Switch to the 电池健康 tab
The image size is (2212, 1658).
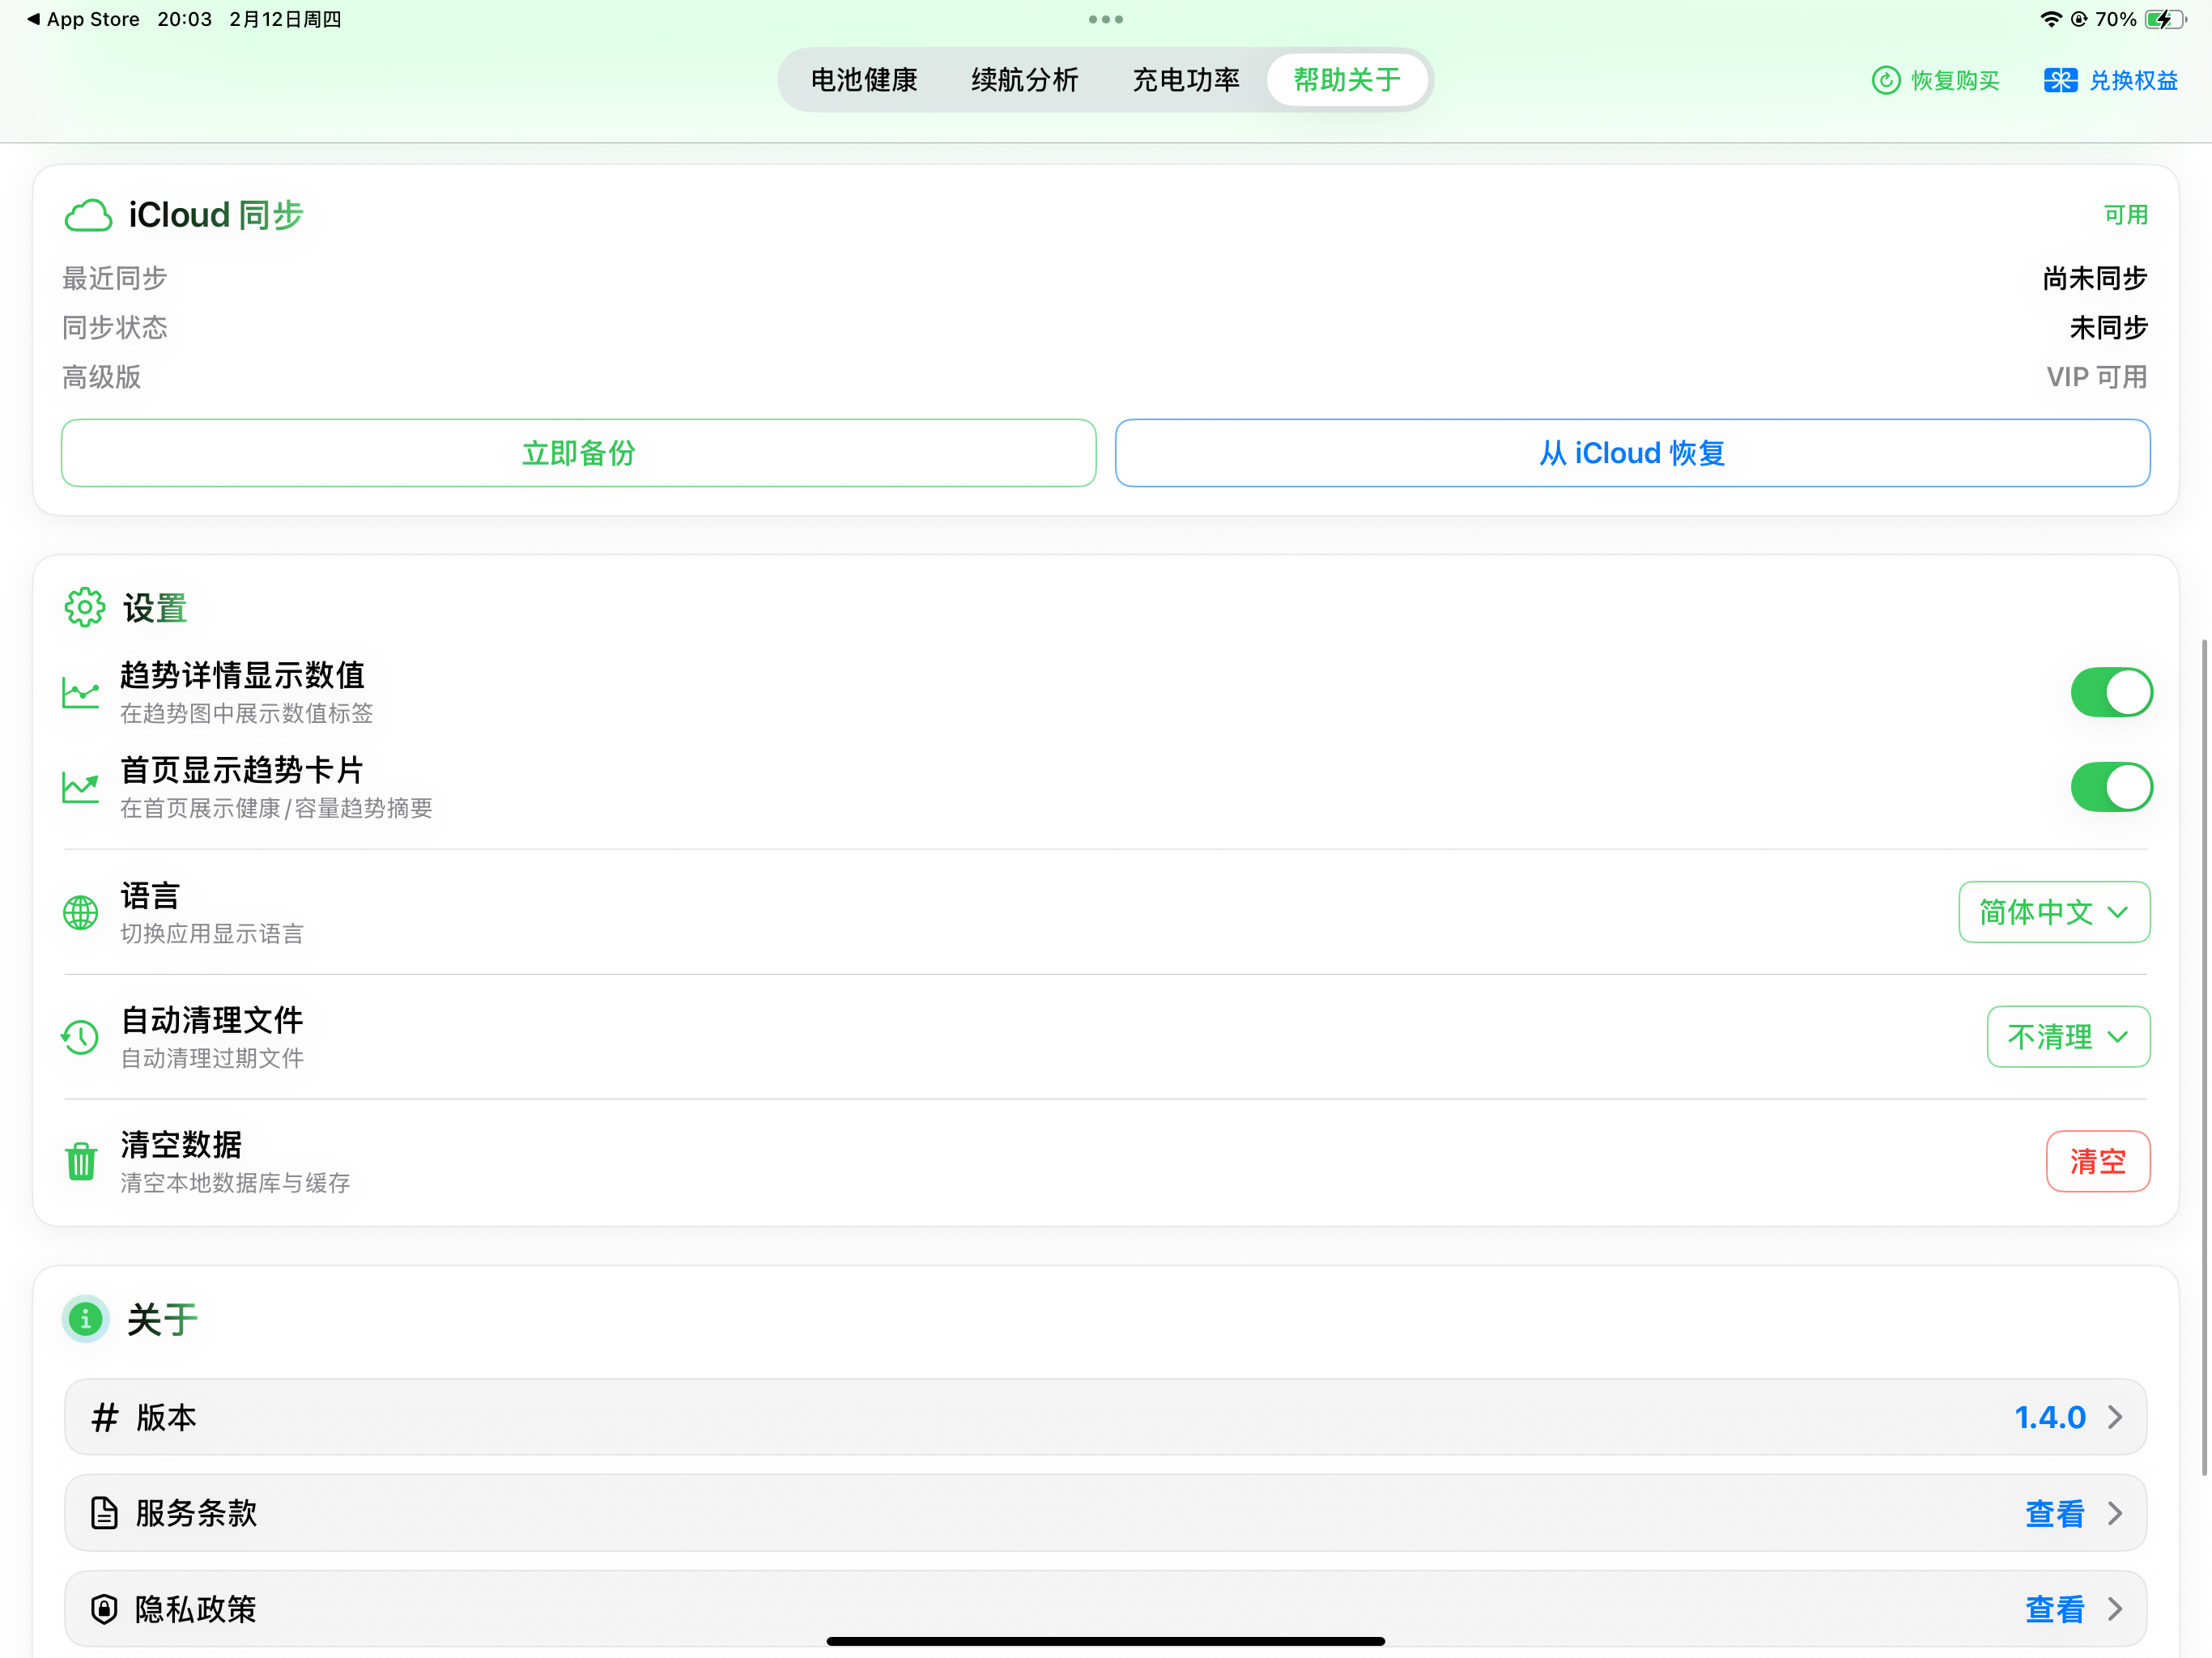point(864,80)
